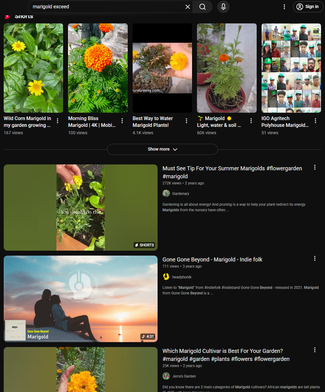325x392 pixels.
Task: Play the Gone Gone Beyond sunset thumbnail
Action: [x=81, y=299]
